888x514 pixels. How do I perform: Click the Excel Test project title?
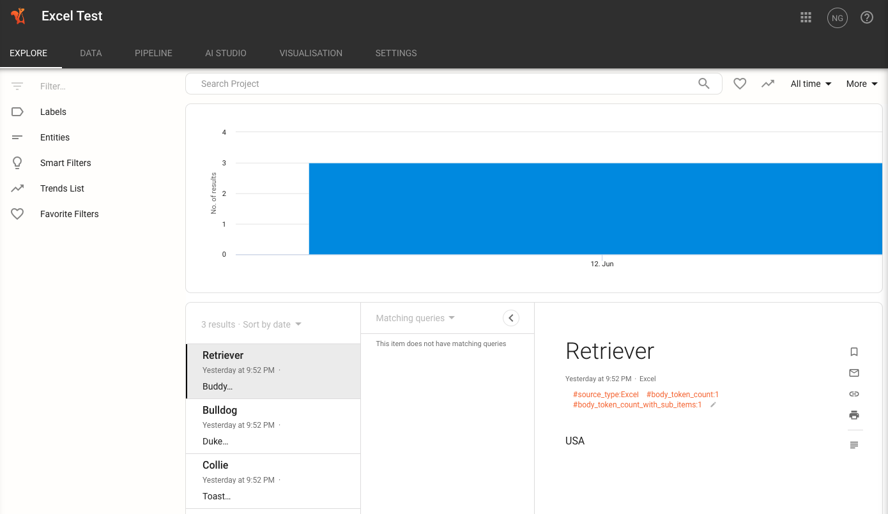coord(72,16)
